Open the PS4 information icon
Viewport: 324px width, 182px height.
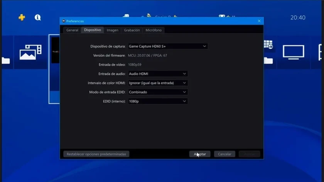pyautogui.click(x=38, y=17)
